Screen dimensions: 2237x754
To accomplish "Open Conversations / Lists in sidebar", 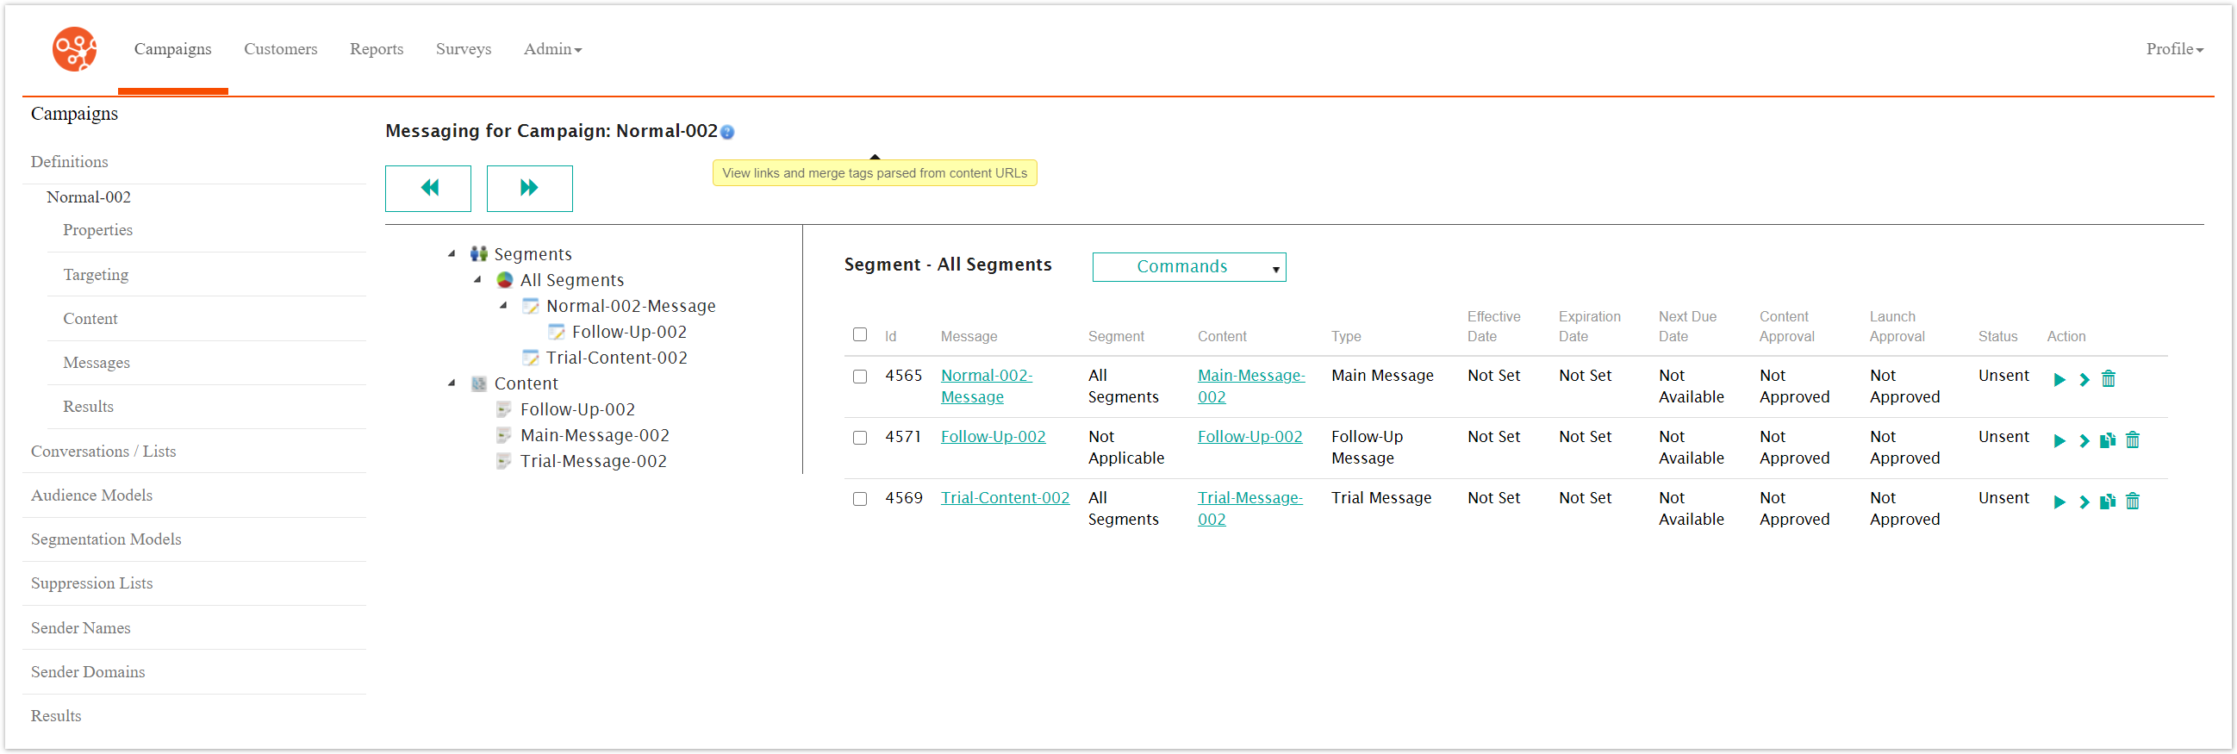I will [103, 452].
